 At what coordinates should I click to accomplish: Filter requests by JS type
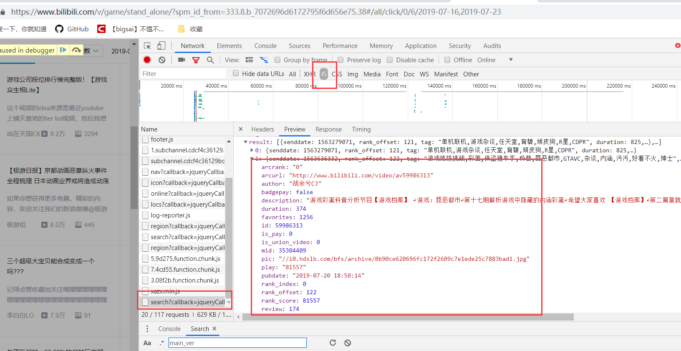324,74
